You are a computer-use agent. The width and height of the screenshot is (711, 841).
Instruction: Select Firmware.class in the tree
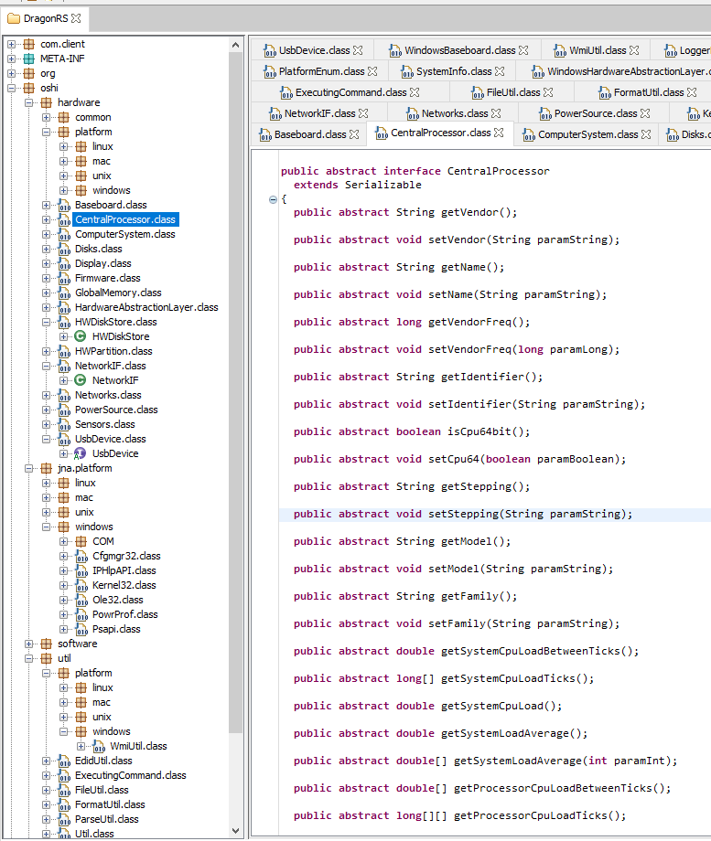point(107,278)
